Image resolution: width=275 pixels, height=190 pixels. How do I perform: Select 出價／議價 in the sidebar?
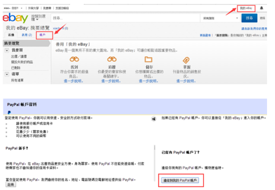19,56
